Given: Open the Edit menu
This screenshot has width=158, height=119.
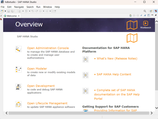Looking at the screenshot, I should (x=9, y=7).
